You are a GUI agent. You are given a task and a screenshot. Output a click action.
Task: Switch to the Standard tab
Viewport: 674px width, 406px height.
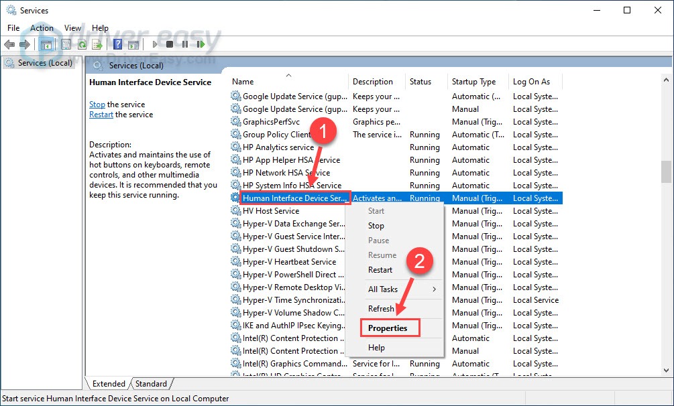151,384
